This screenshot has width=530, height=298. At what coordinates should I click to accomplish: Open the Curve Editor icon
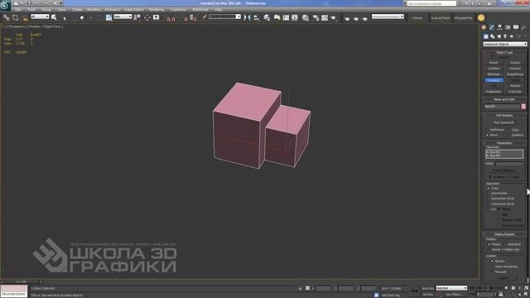tap(286, 17)
